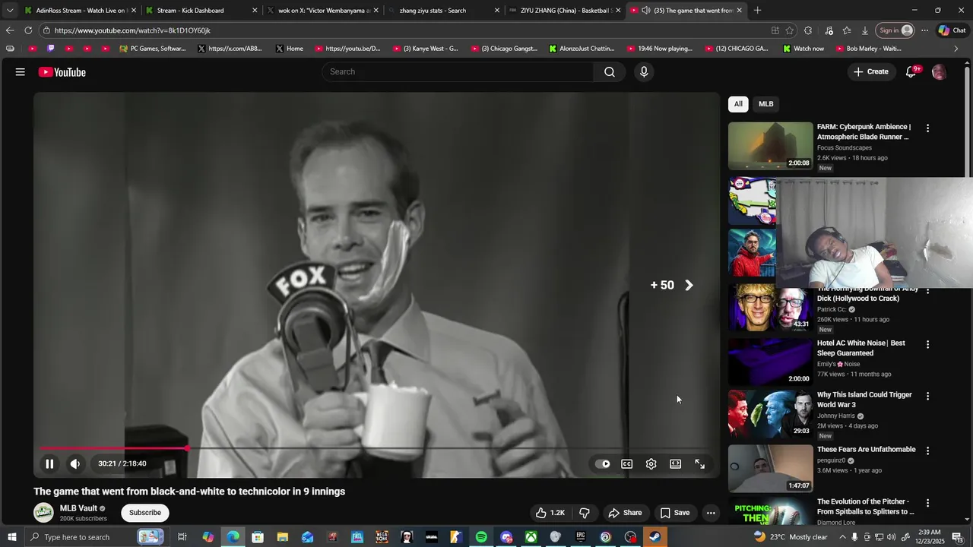The width and height of the screenshot is (973, 547).
Task: Focus the YouTube search box
Action: [458, 71]
